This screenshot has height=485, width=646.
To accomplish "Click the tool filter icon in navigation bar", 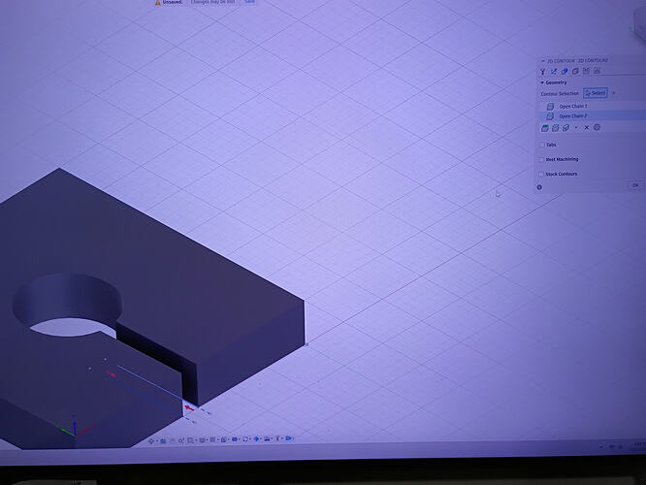I will click(x=277, y=438).
